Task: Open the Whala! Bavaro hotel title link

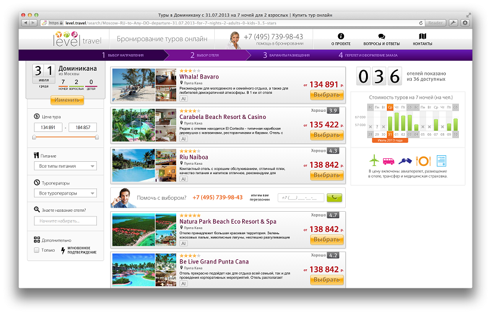Action: (199, 77)
